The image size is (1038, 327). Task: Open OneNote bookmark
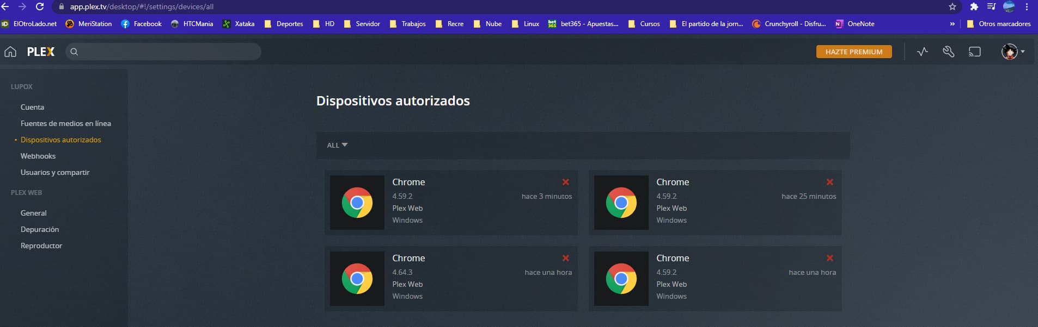(x=855, y=24)
